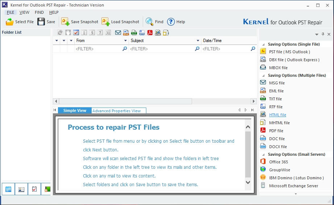The image size is (334, 205).
Task: Open the HELP menu
Action: click(54, 12)
